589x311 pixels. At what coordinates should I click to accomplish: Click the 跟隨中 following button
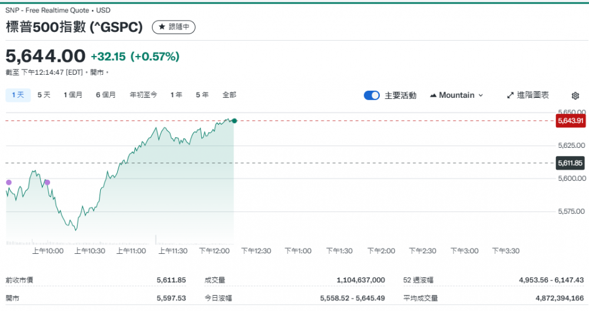tap(174, 27)
